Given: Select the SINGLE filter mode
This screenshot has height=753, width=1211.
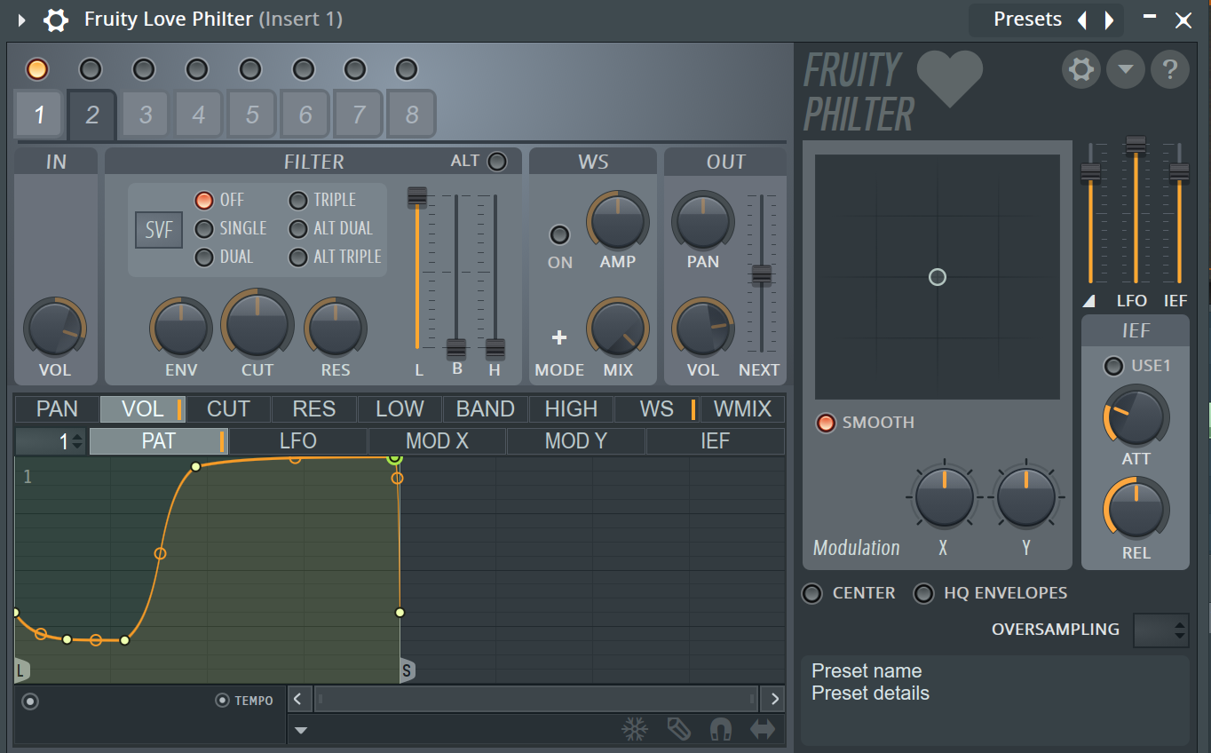Looking at the screenshot, I should pyautogui.click(x=205, y=228).
